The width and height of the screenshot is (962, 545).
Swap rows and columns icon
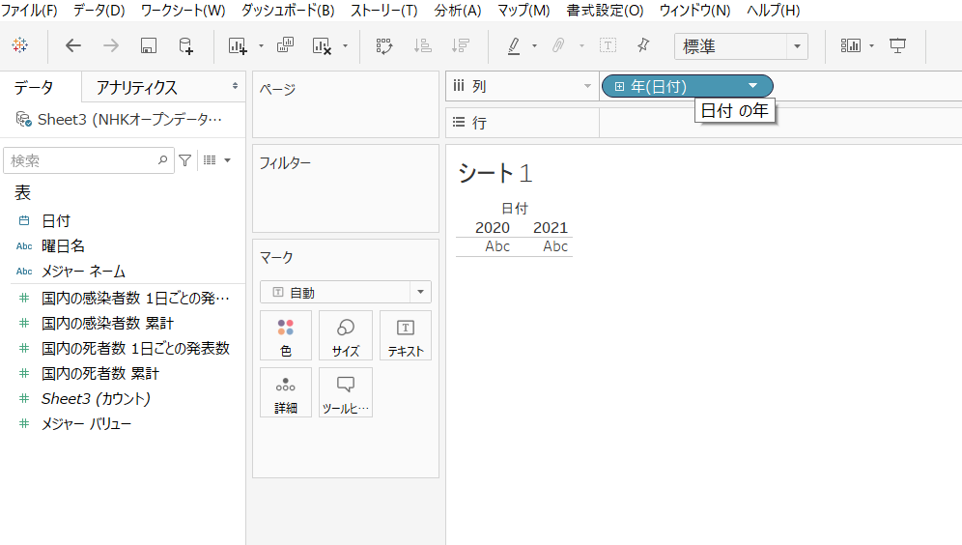384,46
